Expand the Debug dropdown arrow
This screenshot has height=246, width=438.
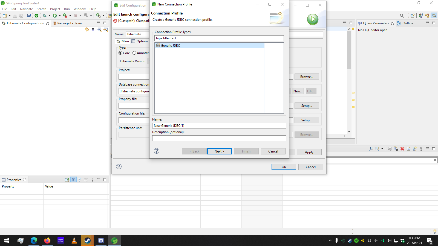(49, 16)
